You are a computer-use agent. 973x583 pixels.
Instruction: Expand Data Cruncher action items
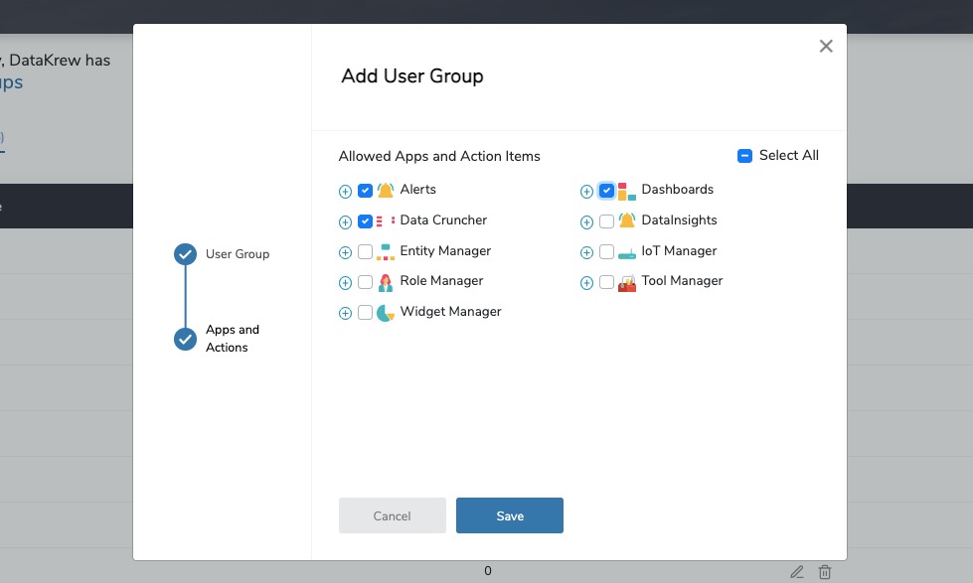pyautogui.click(x=345, y=222)
